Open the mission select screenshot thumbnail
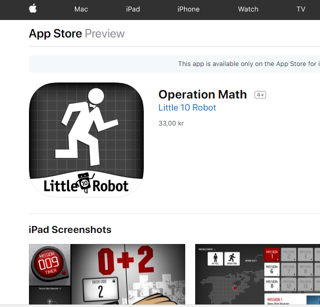 pyautogui.click(x=258, y=274)
